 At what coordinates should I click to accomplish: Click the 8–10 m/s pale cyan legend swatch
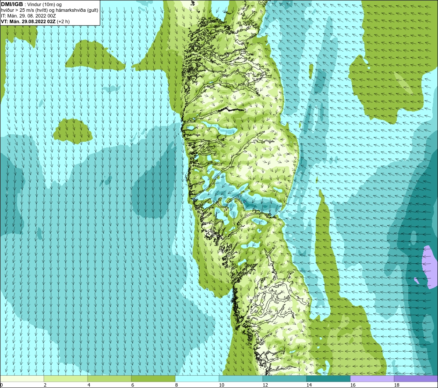[197, 378]
